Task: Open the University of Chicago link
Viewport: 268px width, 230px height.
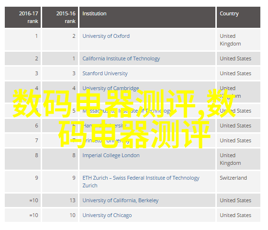Action: (107, 216)
